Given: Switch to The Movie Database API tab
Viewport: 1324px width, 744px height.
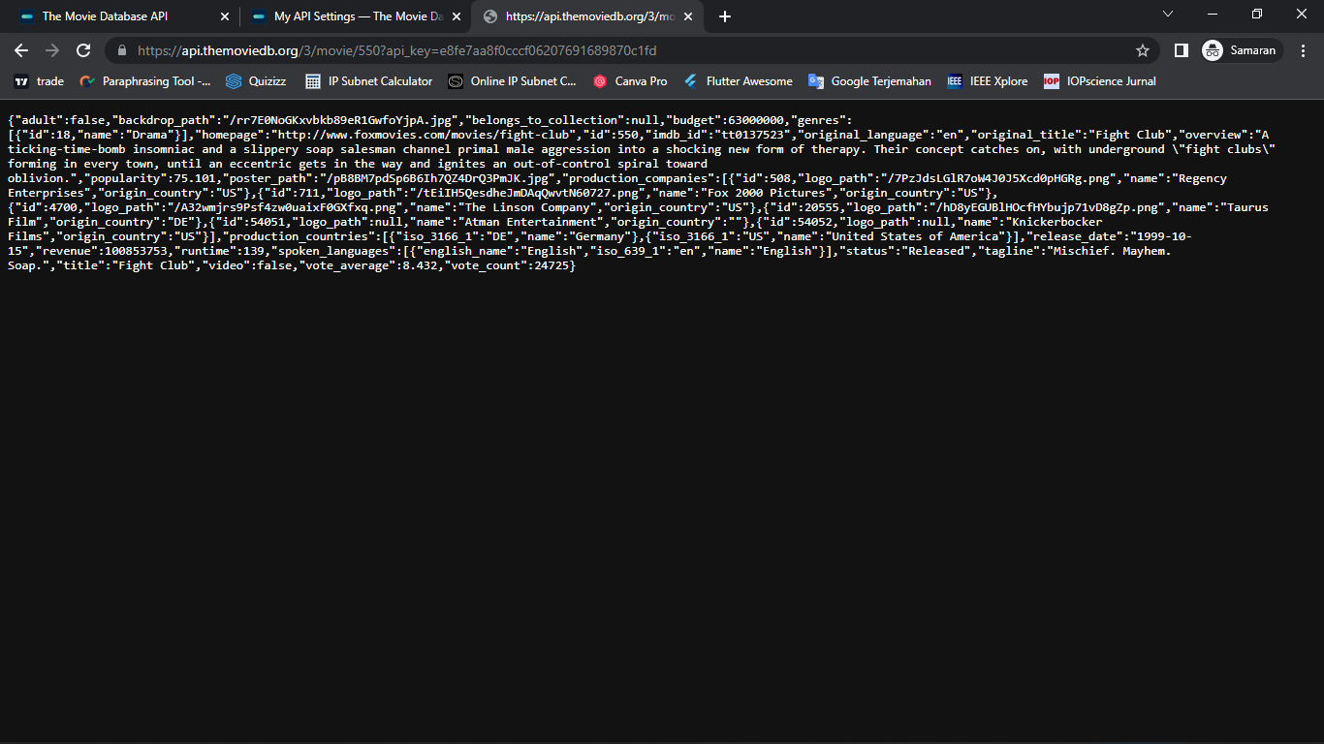Looking at the screenshot, I should (x=116, y=15).
